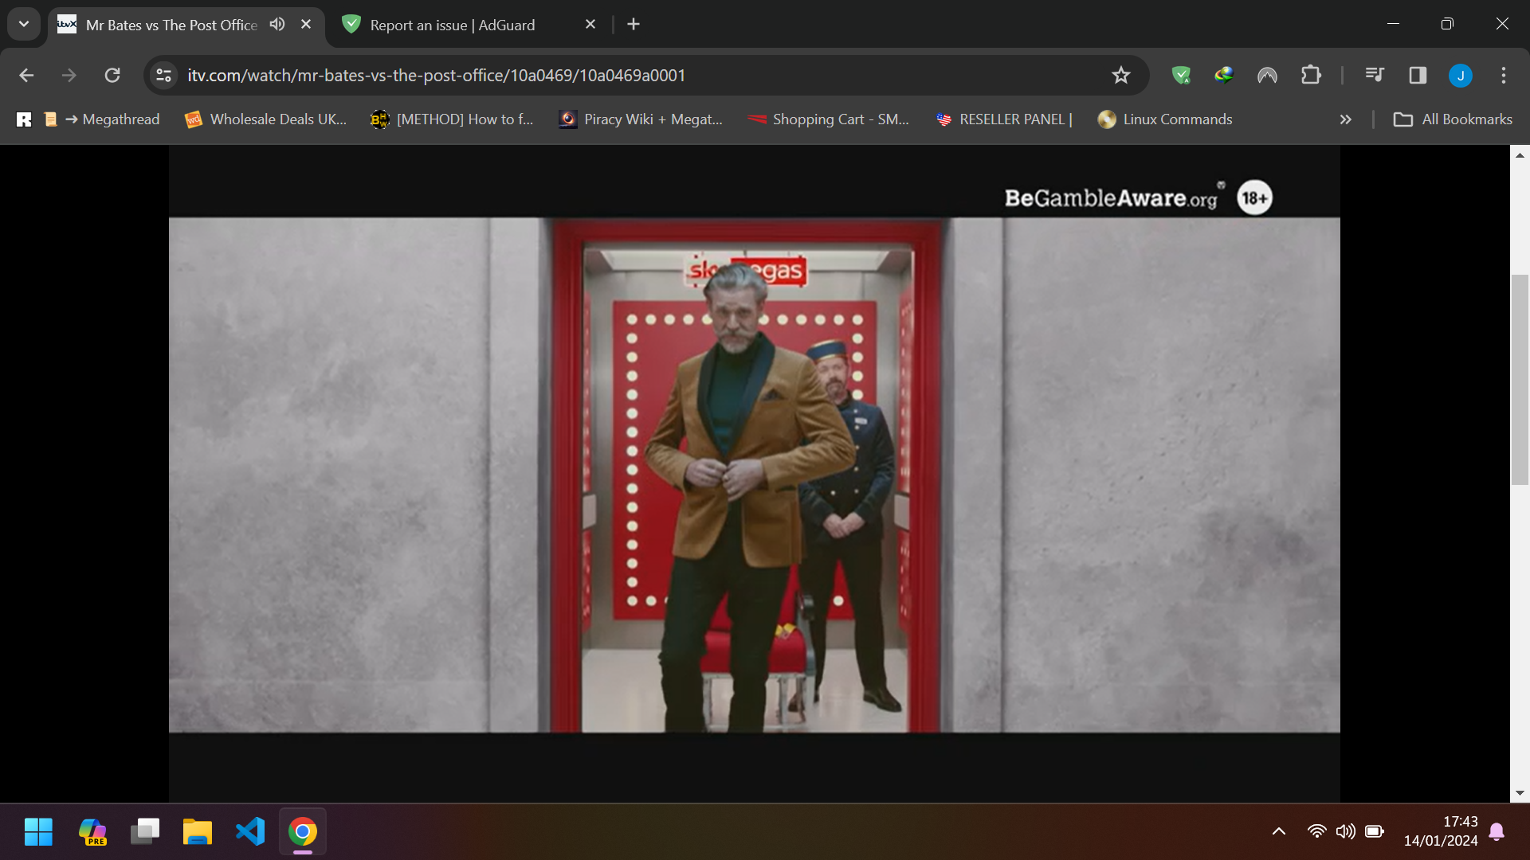Launch Visual Studio Code from taskbar
The width and height of the screenshot is (1530, 860).
(249, 831)
